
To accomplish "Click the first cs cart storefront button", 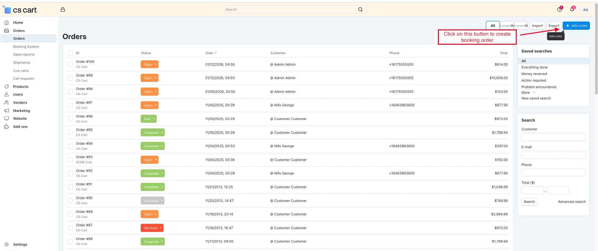I will 507,26.
